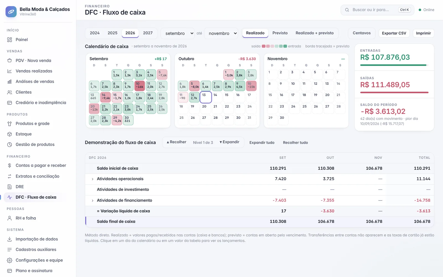The height and width of the screenshot is (277, 443).
Task: Click the RH e folha person icon
Action: (x=9, y=218)
